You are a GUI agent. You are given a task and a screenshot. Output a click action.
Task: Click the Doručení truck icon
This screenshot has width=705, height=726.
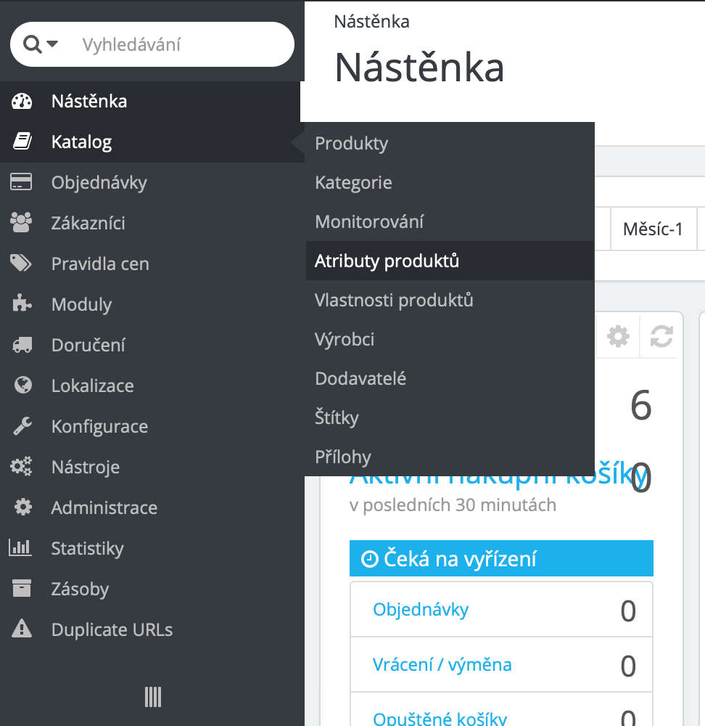pyautogui.click(x=22, y=345)
